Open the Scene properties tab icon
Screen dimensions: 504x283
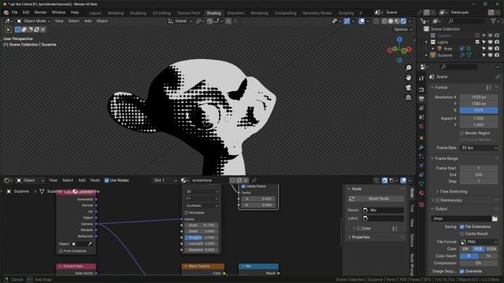[421, 117]
